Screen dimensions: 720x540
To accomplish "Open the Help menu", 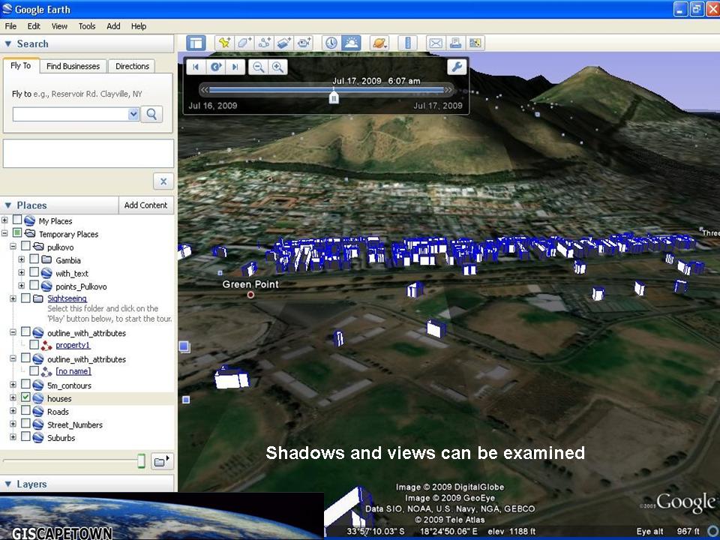I will coord(139,26).
